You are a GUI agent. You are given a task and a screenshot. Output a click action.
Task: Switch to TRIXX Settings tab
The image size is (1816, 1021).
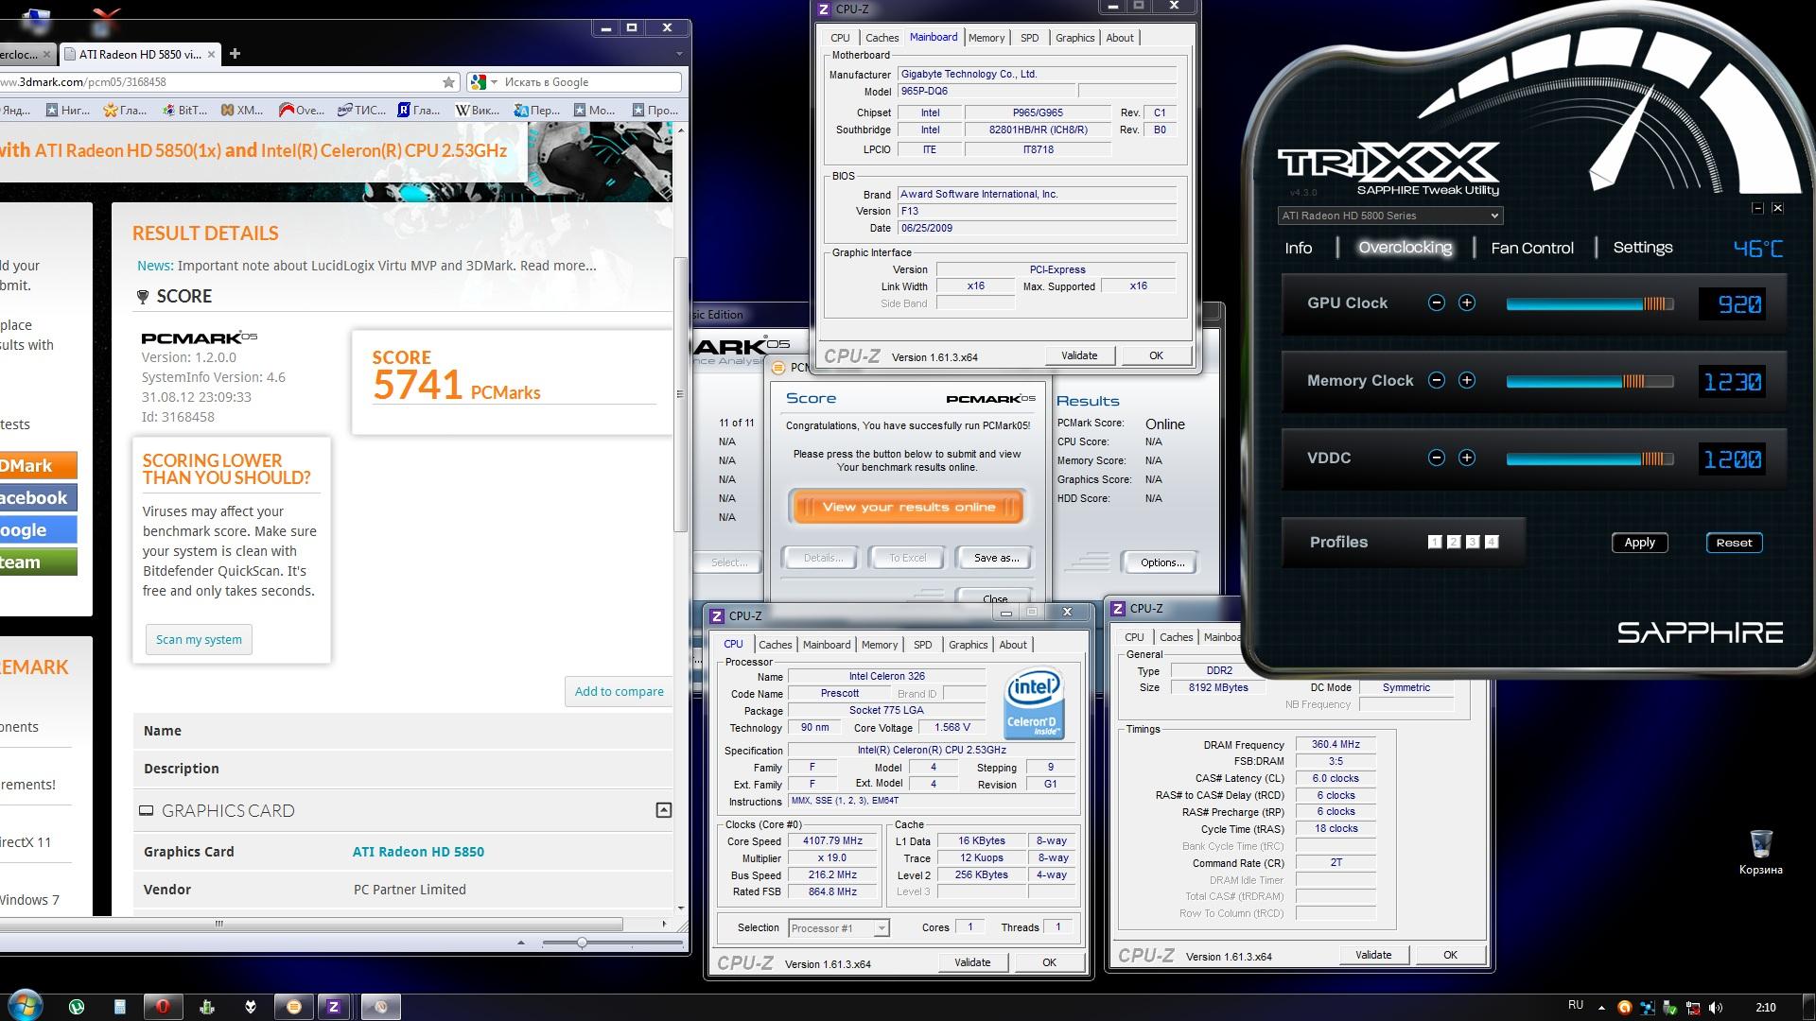(1643, 248)
